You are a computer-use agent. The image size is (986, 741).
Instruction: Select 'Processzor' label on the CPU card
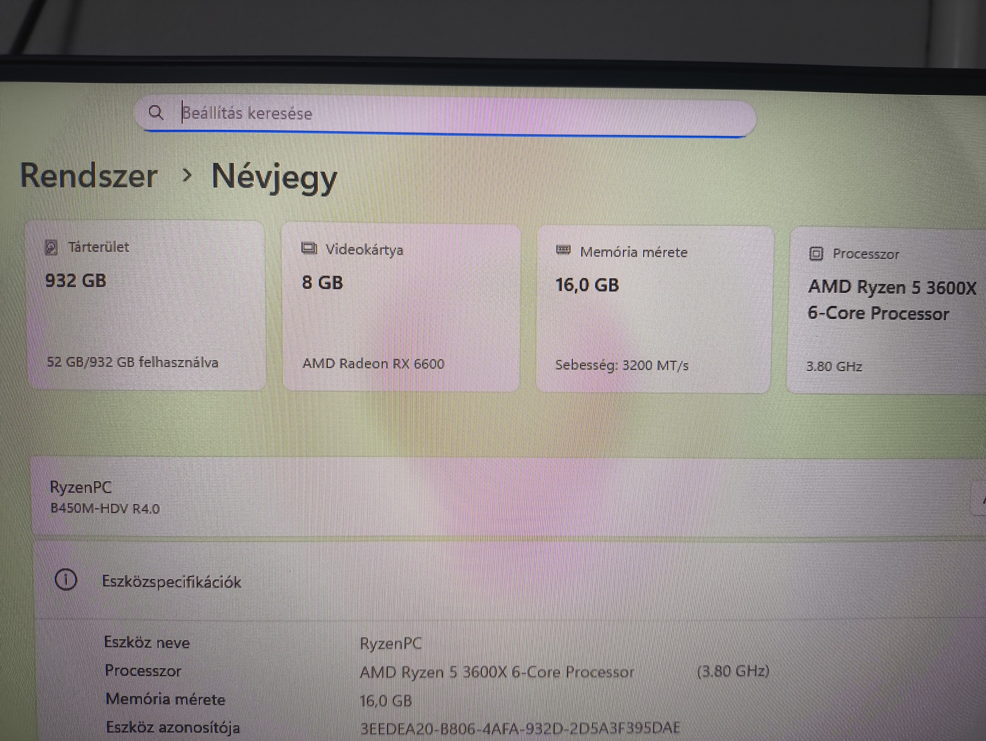click(x=866, y=254)
